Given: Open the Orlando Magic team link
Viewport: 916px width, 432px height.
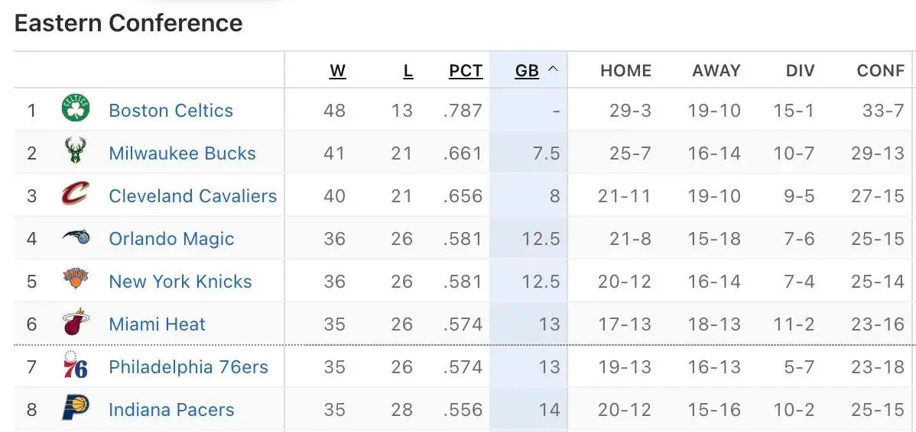Looking at the screenshot, I should [x=171, y=238].
